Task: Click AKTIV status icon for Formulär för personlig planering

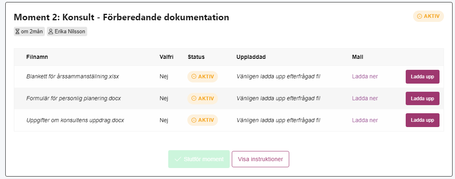Action: click(194, 99)
